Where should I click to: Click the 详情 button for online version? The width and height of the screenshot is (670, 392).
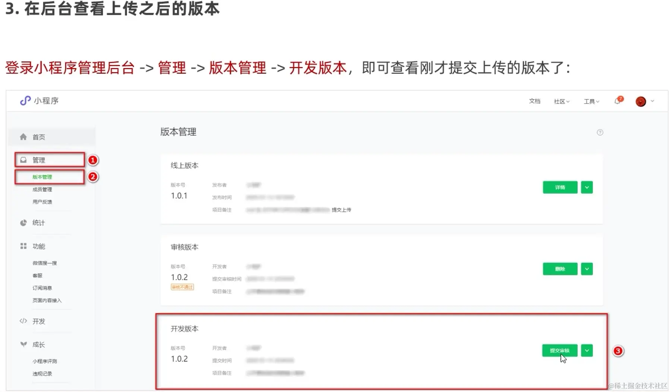[560, 187]
